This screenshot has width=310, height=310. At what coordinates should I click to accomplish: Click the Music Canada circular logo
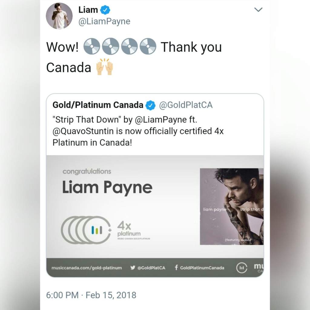[242, 268]
